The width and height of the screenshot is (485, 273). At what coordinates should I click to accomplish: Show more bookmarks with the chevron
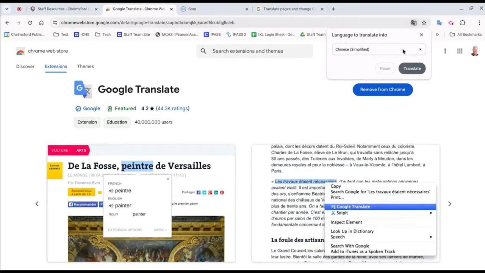[x=437, y=35]
